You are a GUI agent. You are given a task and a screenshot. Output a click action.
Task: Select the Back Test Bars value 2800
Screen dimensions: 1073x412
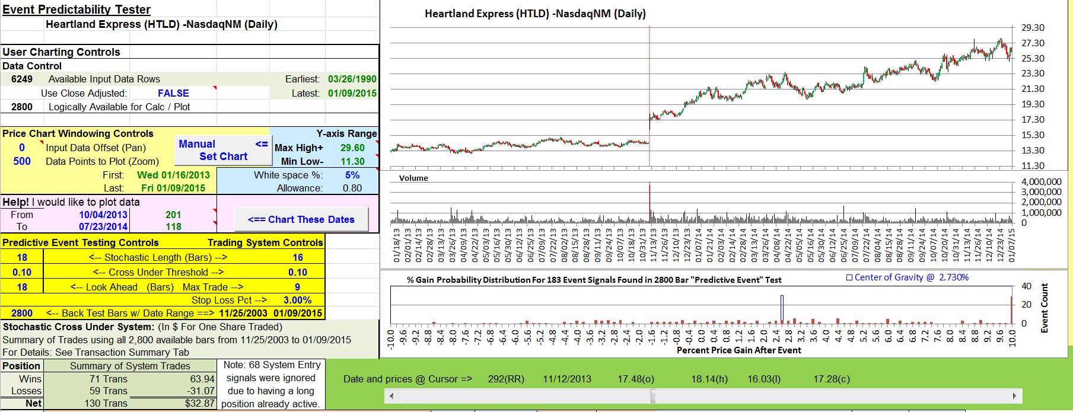22,313
